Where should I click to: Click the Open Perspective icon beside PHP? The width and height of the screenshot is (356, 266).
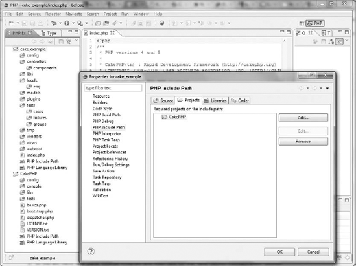click(302, 23)
